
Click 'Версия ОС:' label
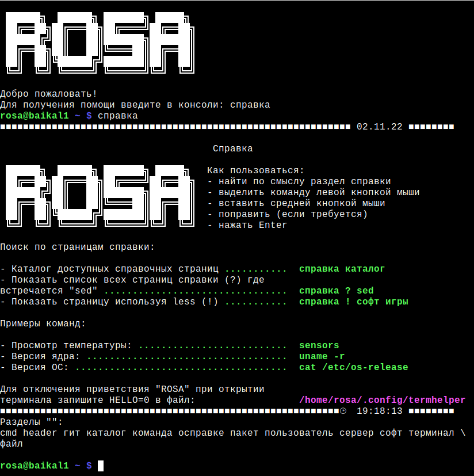(40, 367)
